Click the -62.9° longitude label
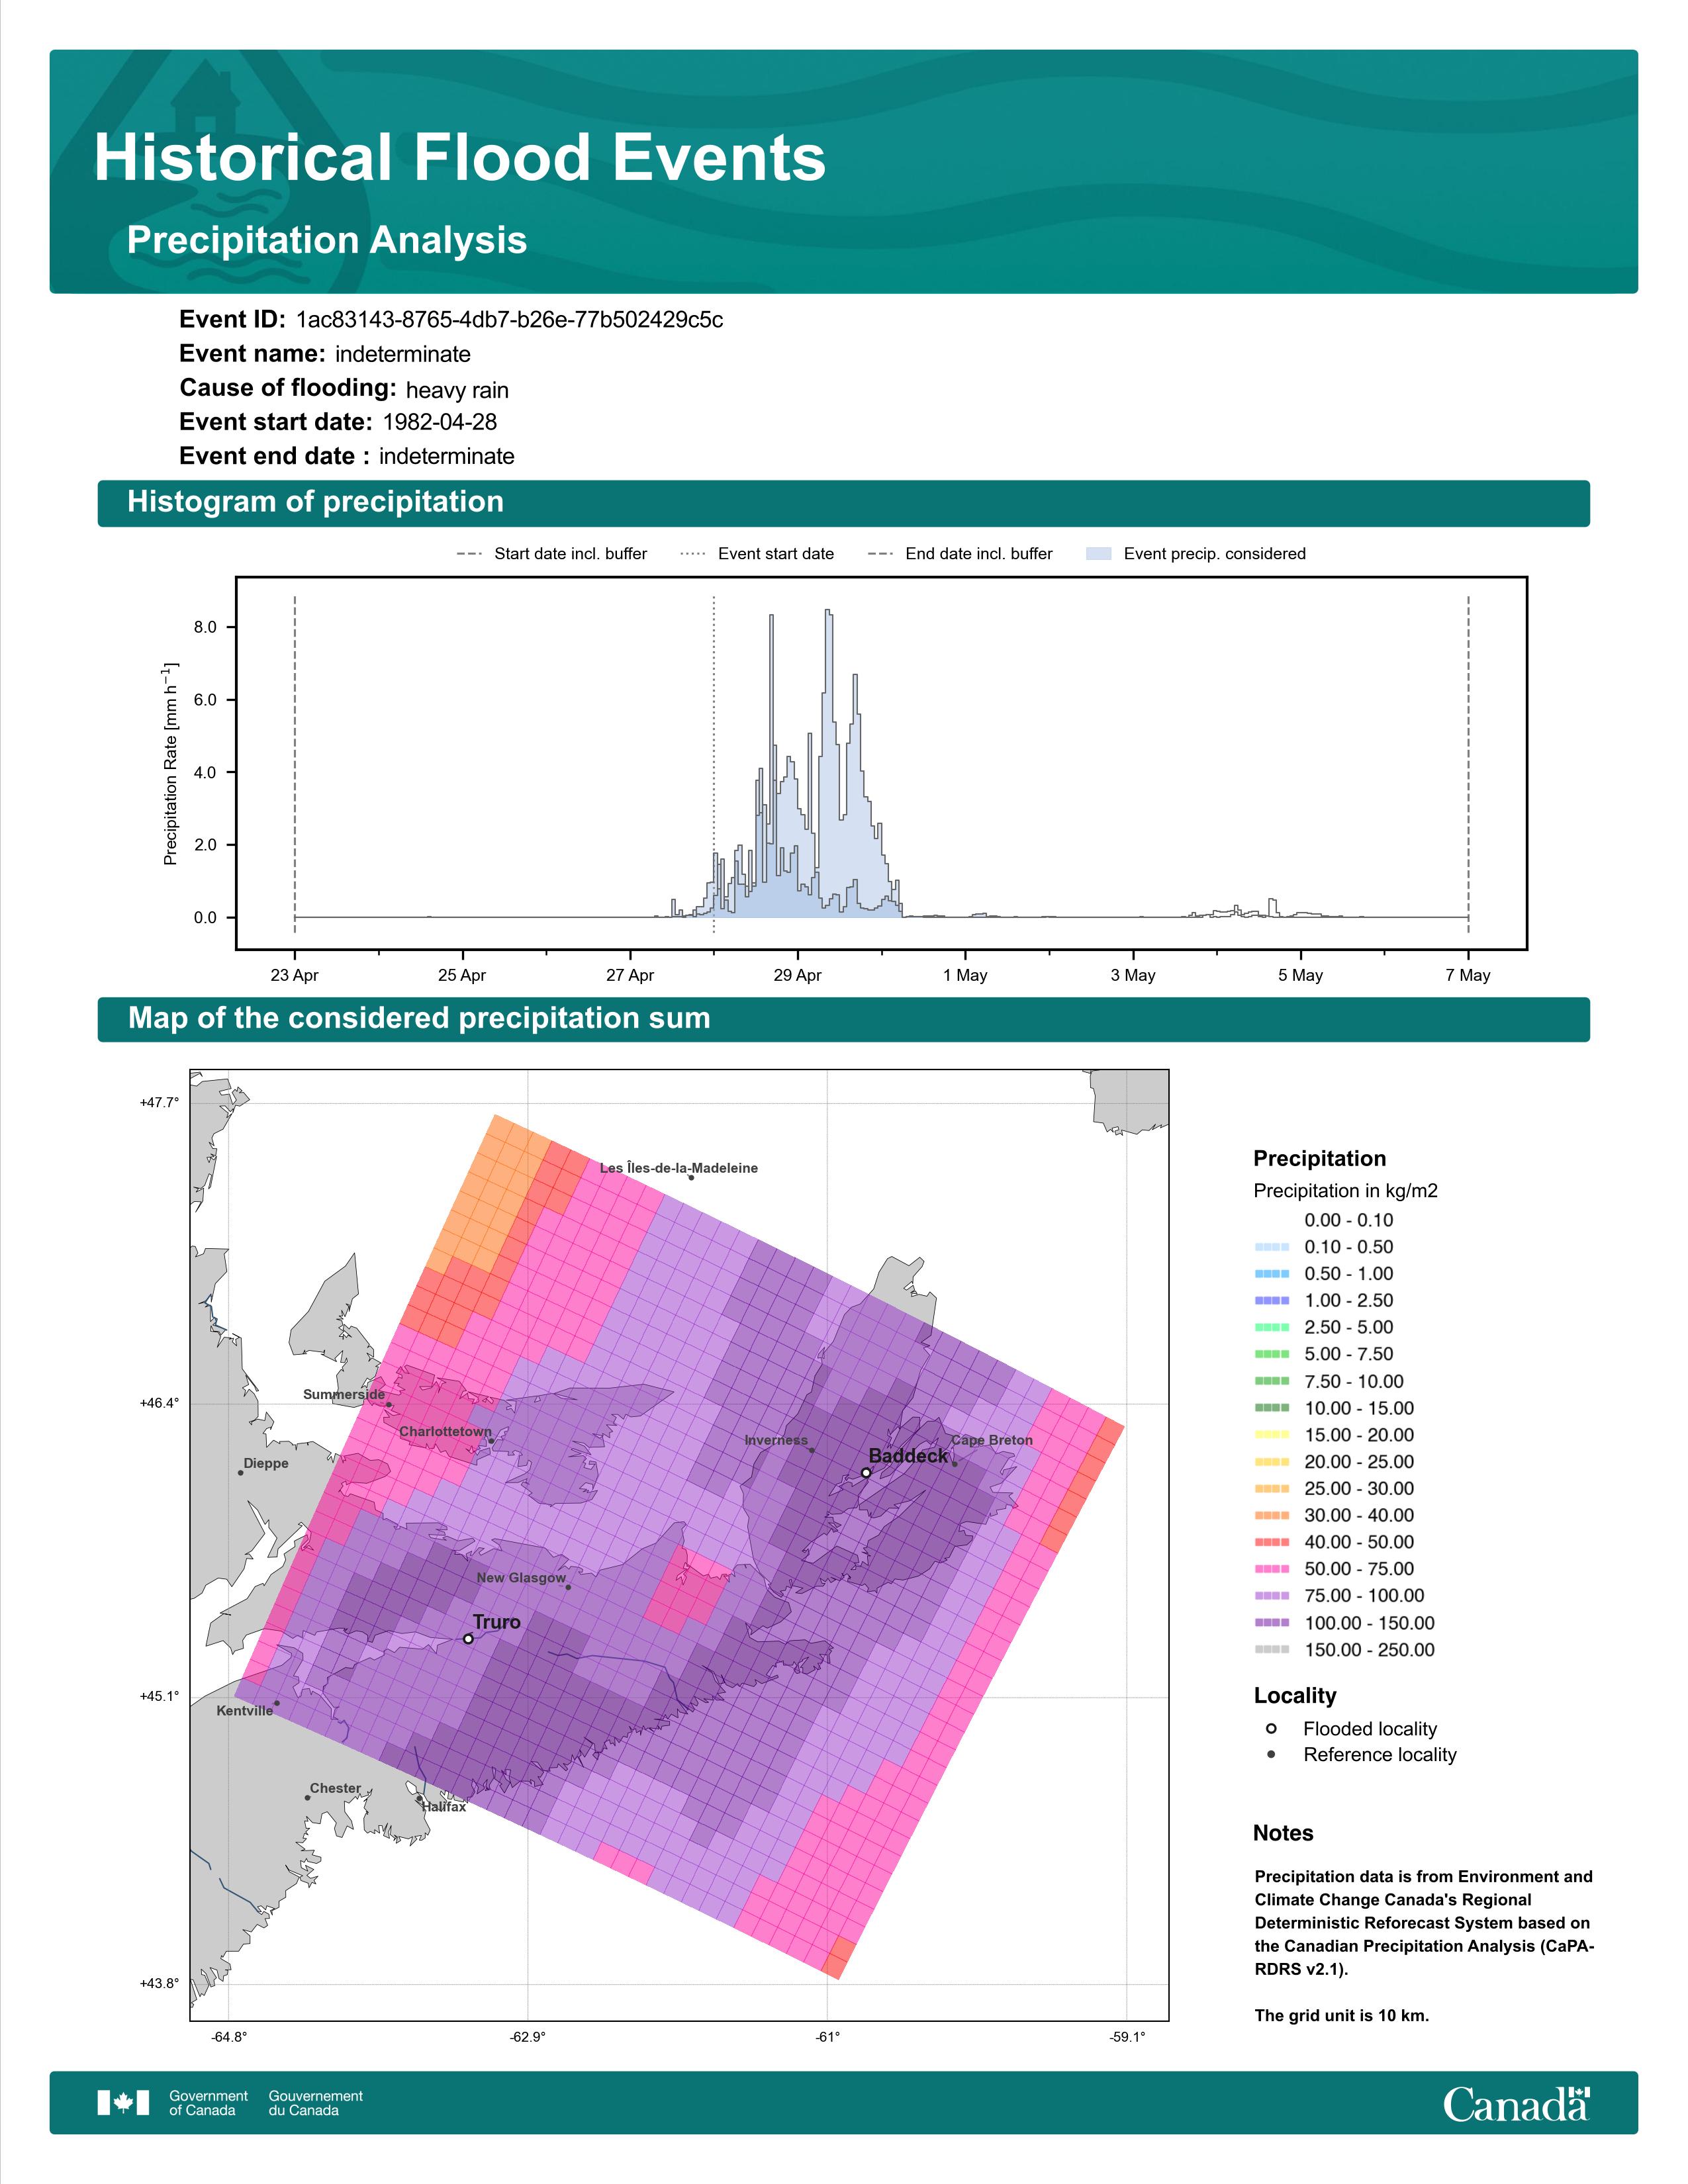1688x2184 pixels. pos(528,2037)
